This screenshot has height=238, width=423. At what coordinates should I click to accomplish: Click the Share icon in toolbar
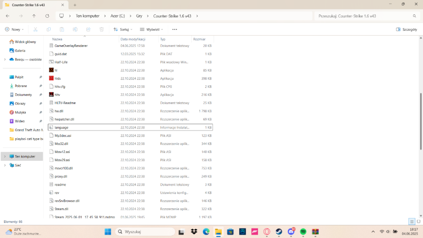point(88,29)
